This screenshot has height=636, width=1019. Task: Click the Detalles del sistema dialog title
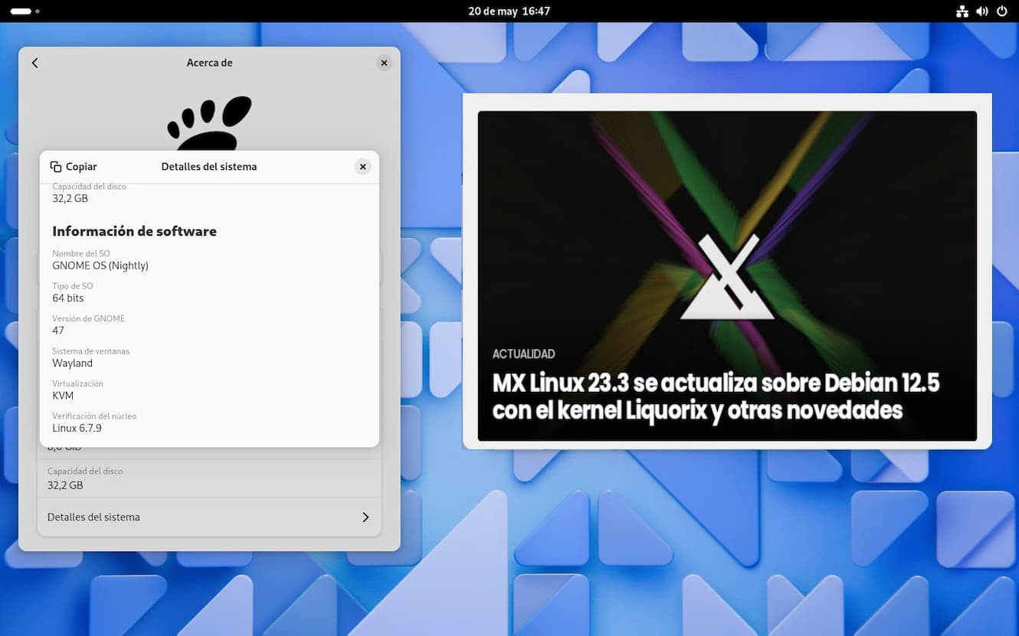coord(209,167)
